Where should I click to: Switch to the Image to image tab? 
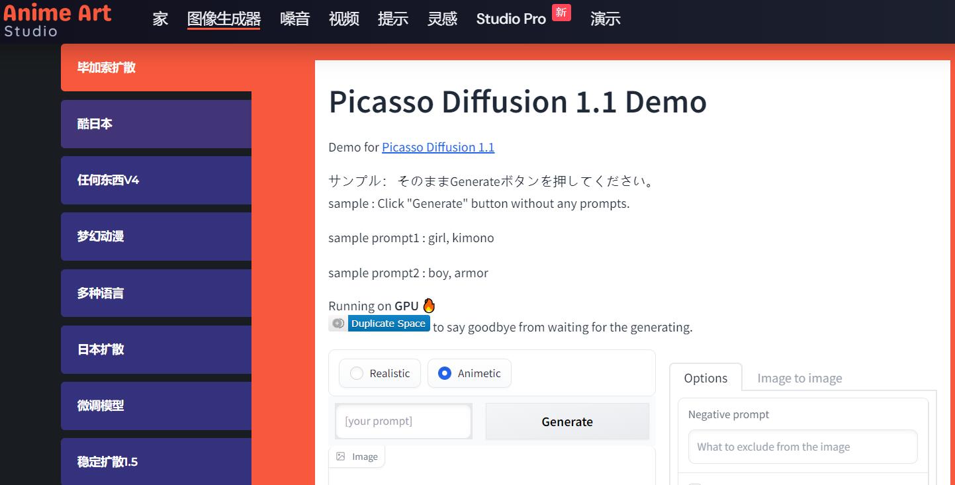coord(799,378)
